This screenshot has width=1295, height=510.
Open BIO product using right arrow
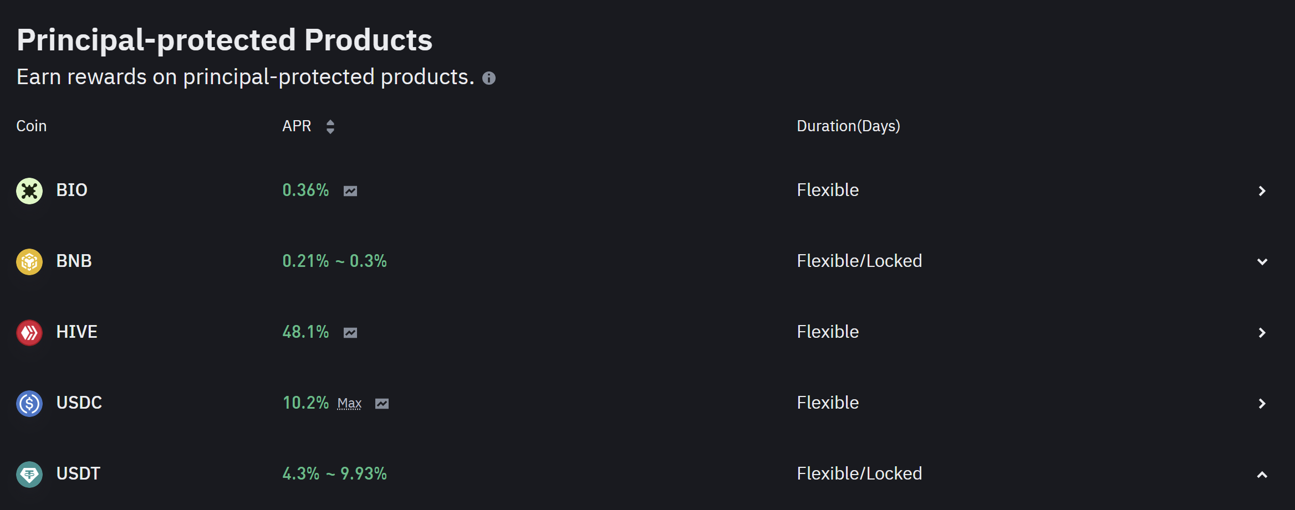(x=1262, y=191)
